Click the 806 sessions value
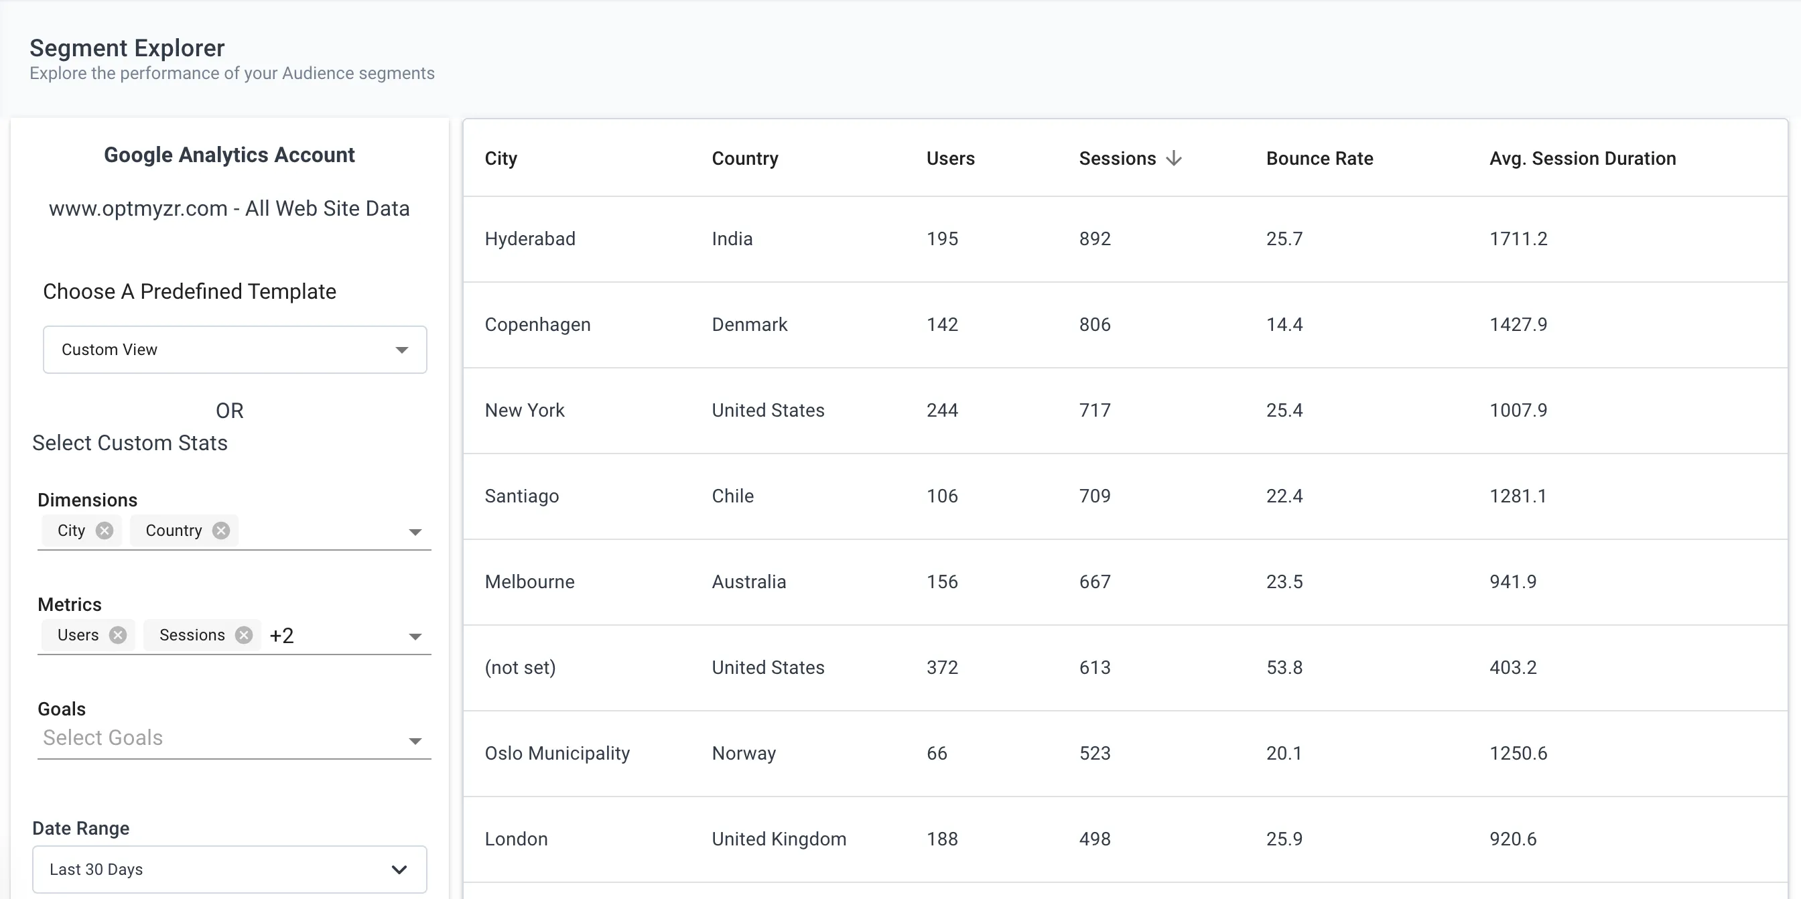This screenshot has height=899, width=1801. (x=1095, y=324)
